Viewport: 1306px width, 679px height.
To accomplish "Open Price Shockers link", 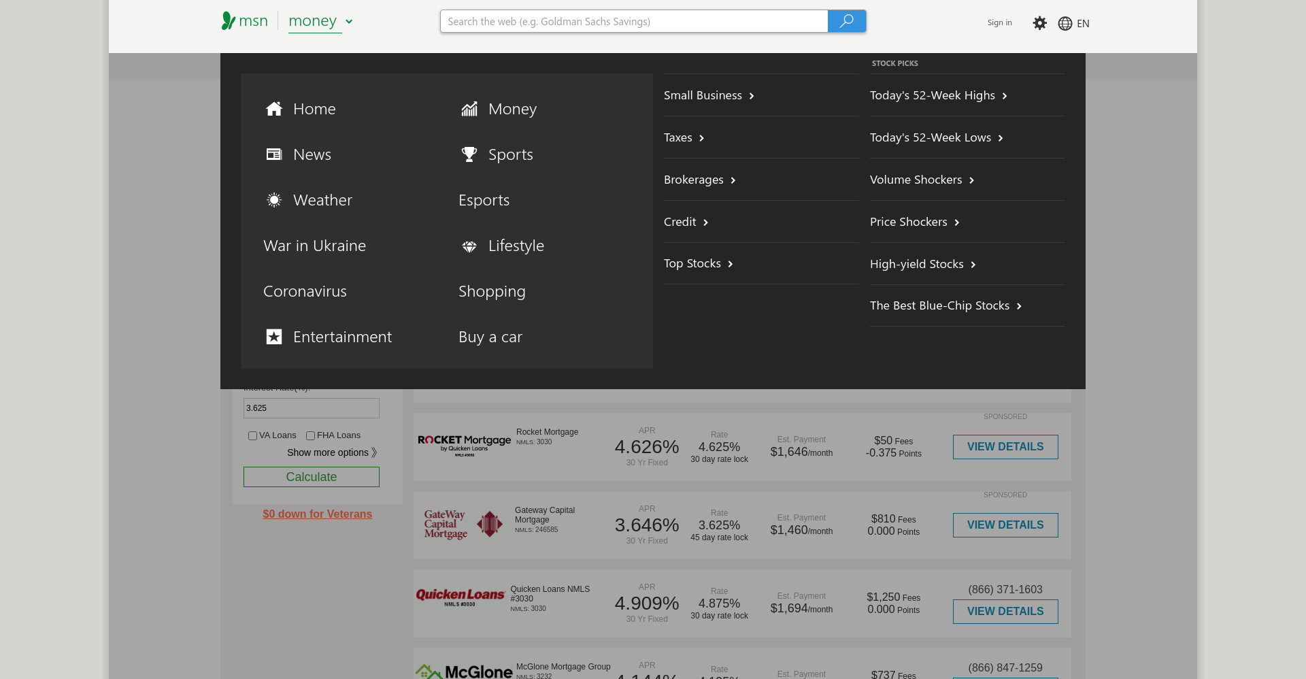I will (x=909, y=222).
